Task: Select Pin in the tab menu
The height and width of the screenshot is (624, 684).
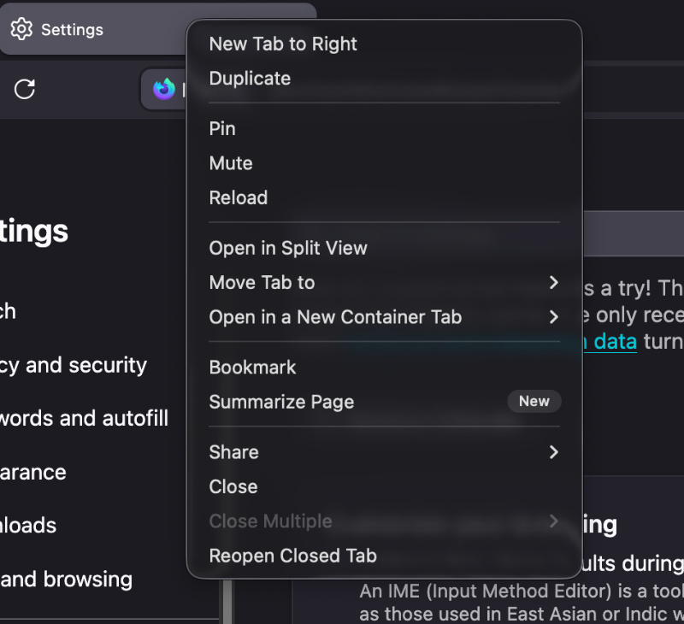Action: point(384,128)
